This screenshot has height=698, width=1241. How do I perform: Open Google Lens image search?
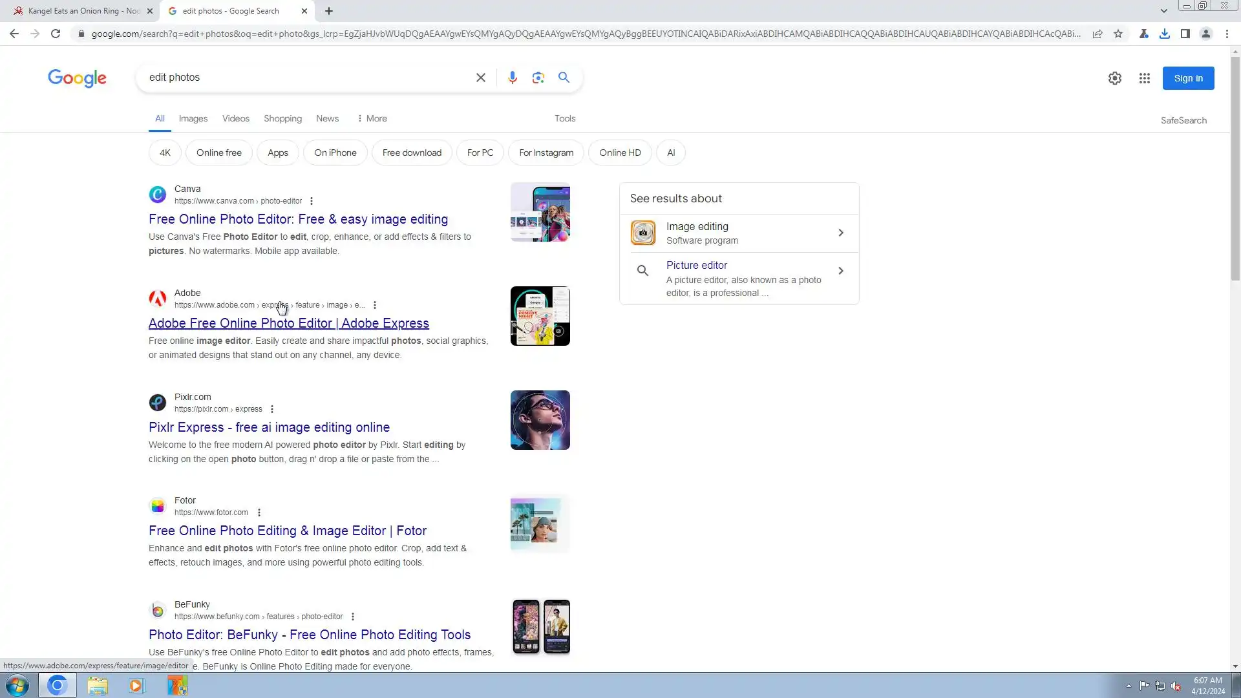[538, 78]
